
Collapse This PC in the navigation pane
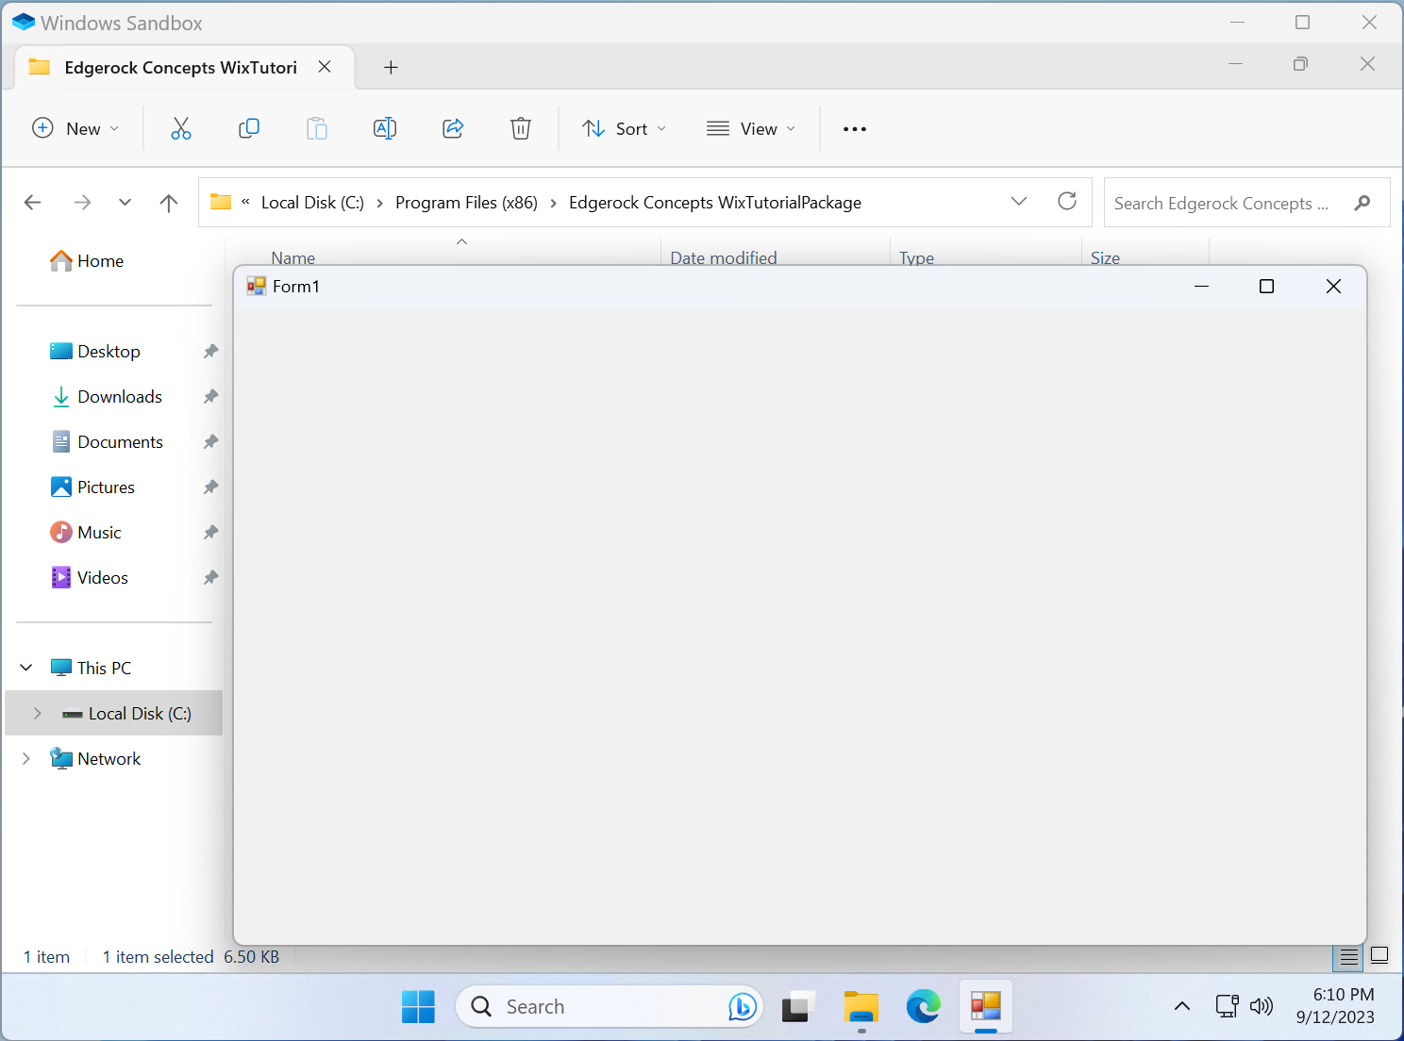click(x=25, y=667)
